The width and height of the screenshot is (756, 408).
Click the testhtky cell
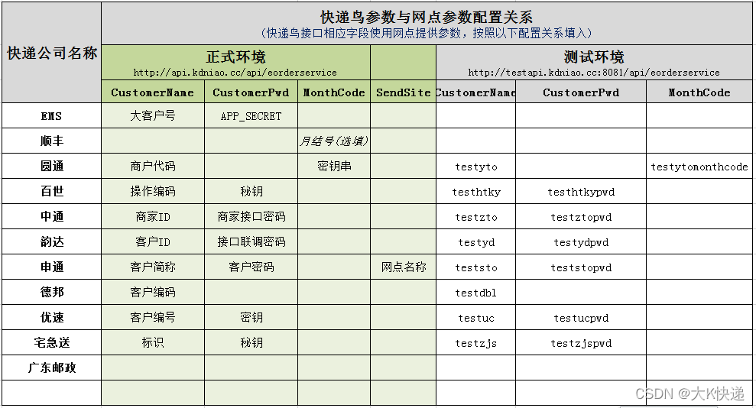tap(476, 192)
